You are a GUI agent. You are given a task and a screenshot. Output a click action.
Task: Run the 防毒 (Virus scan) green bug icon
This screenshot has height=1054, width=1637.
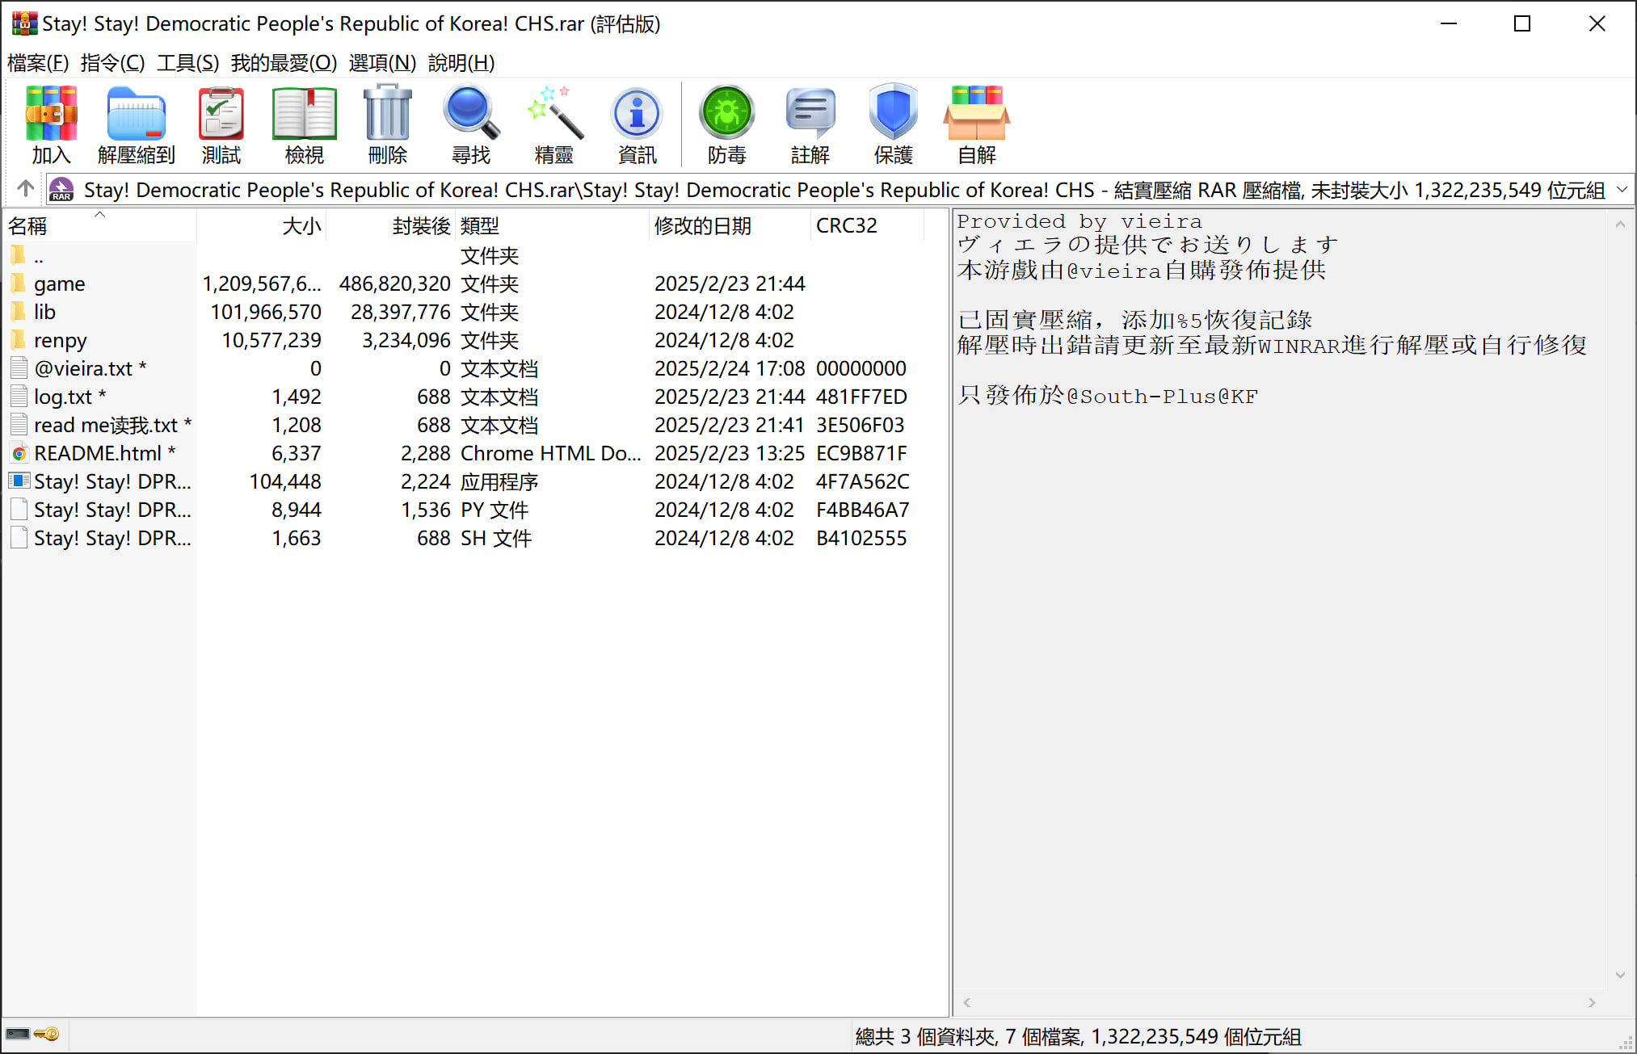[726, 115]
